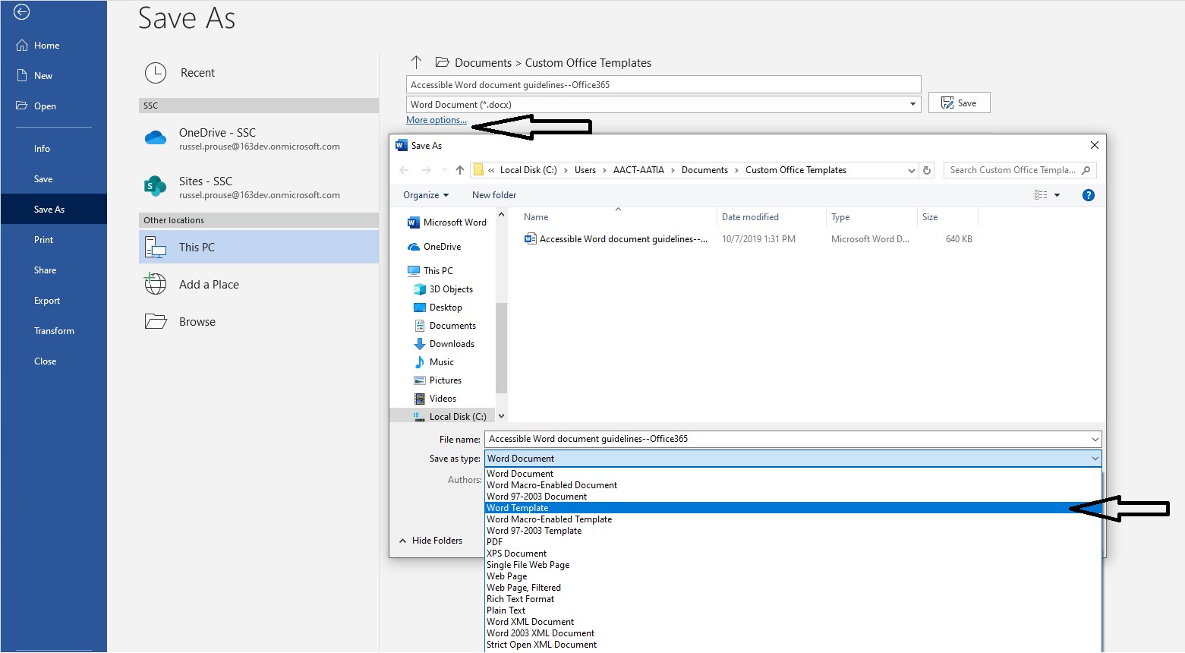The height and width of the screenshot is (653, 1185).
Task: Select PDF from the file type list
Action: coord(494,541)
